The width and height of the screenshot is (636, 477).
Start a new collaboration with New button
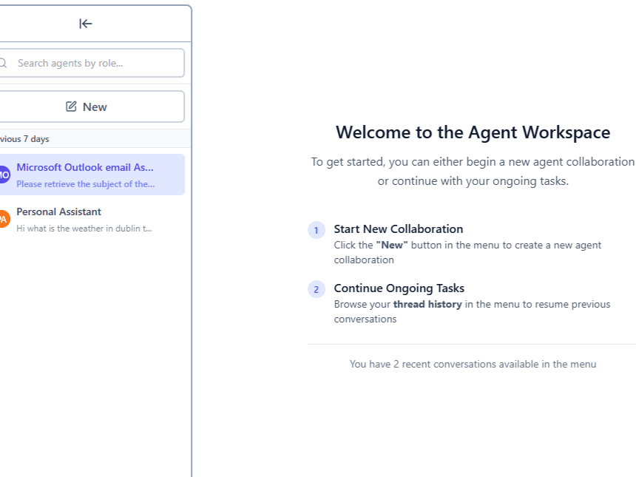coord(90,106)
